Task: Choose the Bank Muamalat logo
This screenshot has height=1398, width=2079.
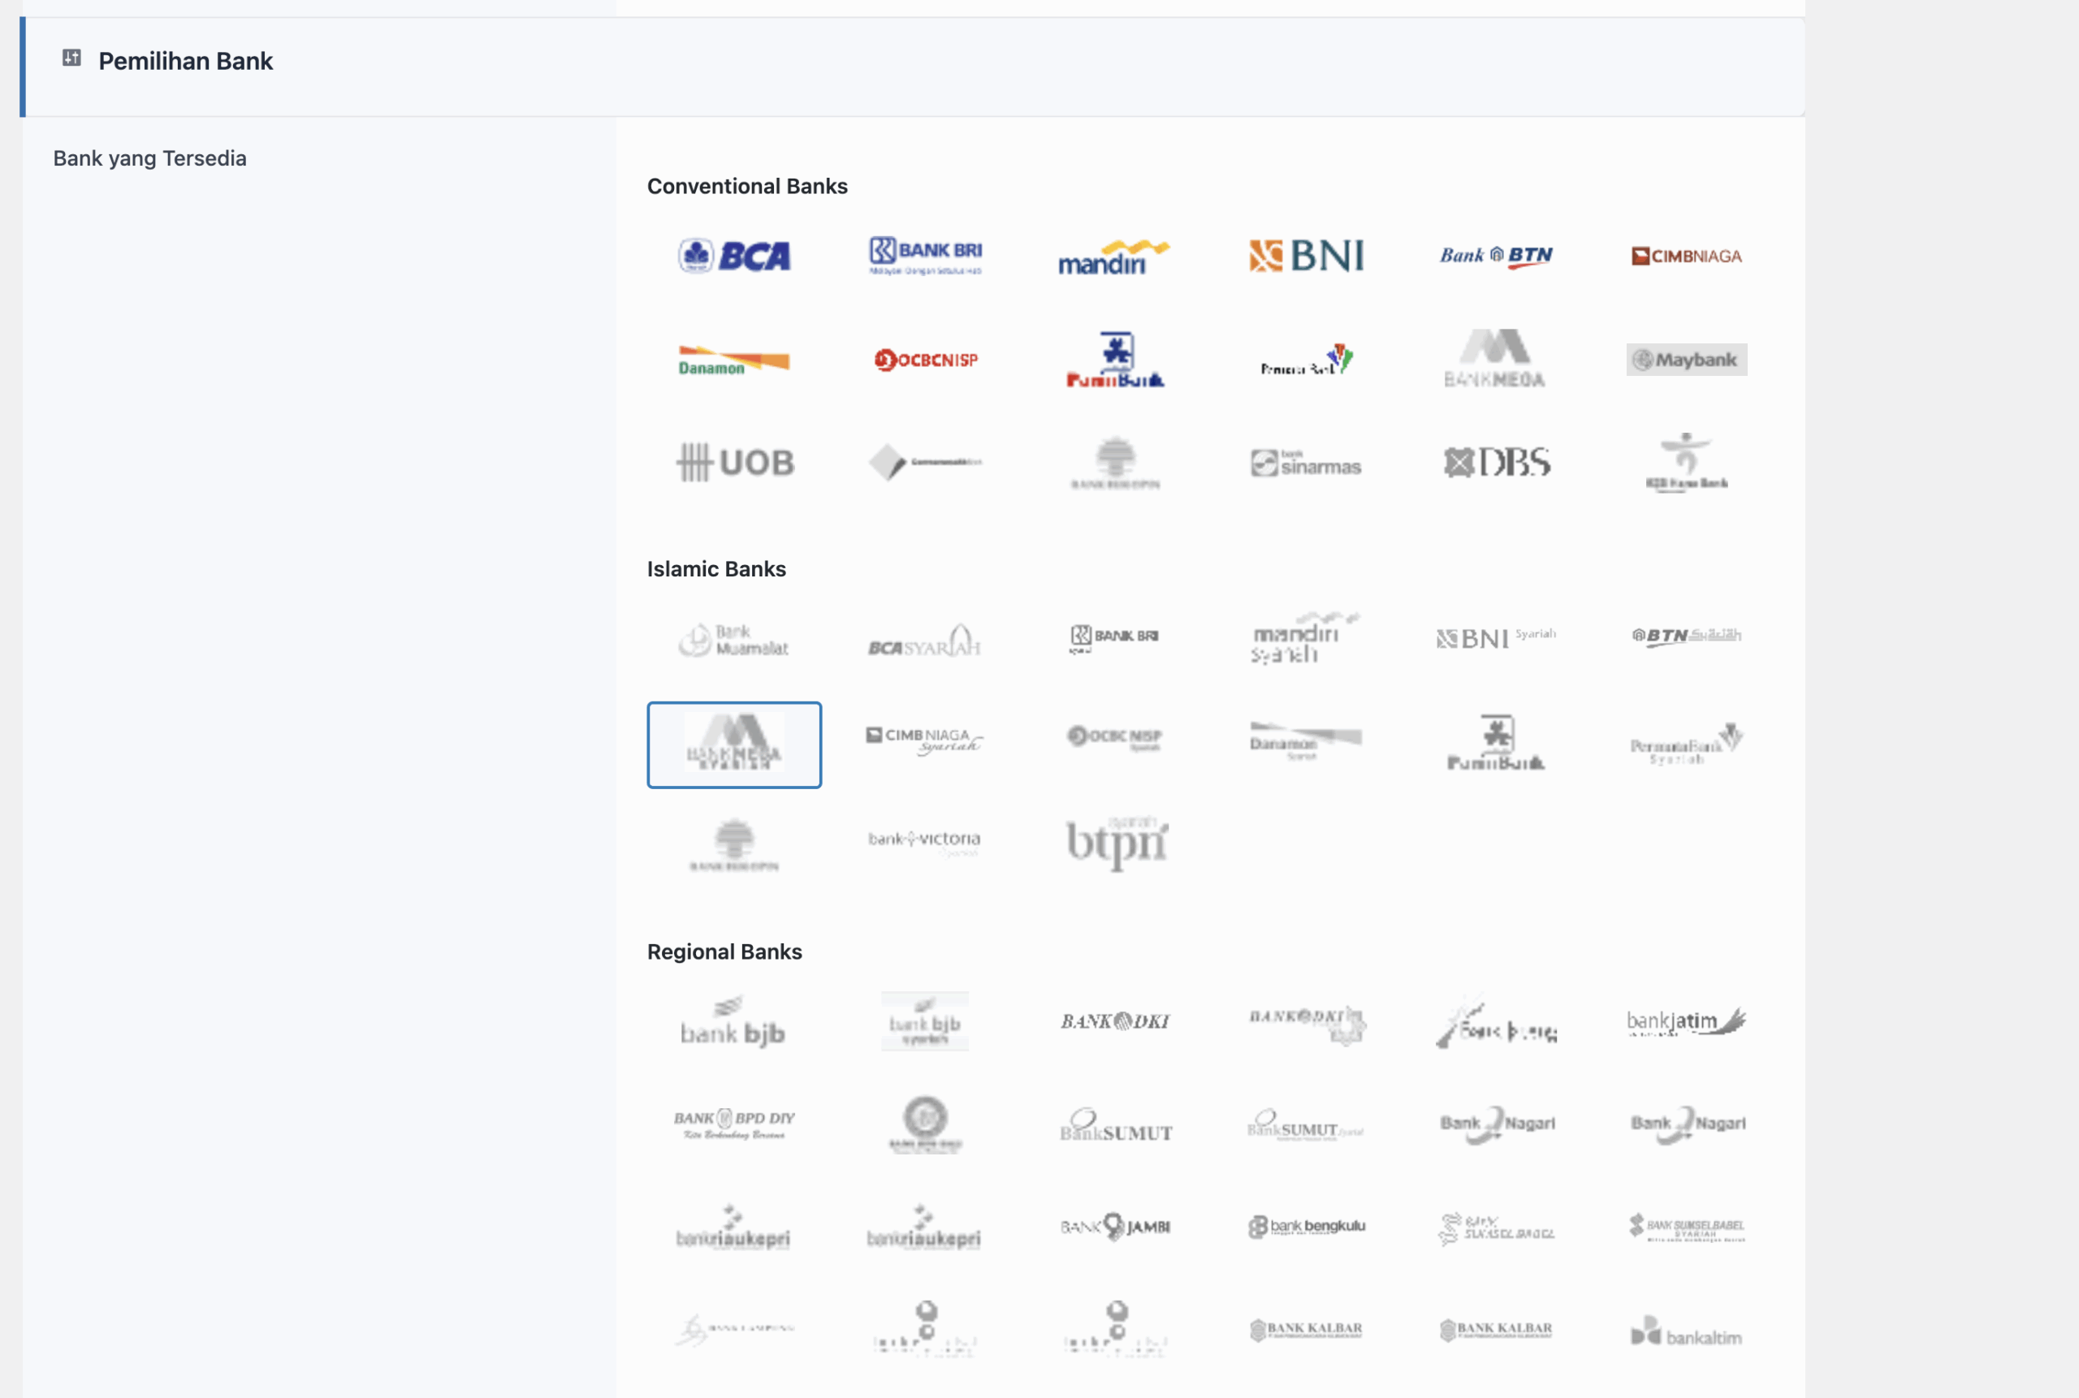Action: 734,639
